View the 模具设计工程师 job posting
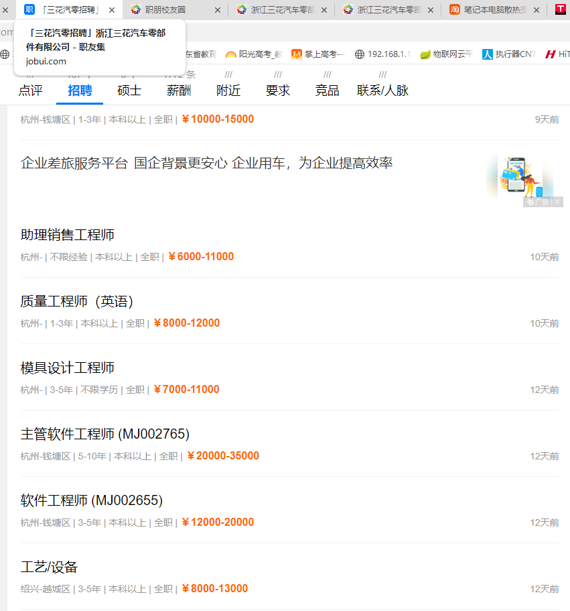570x611 pixels. [x=68, y=368]
